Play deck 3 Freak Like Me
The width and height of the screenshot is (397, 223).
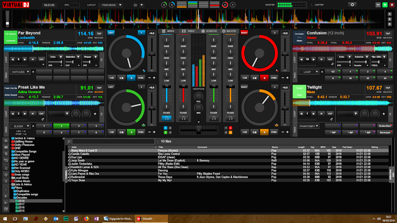coord(131,132)
